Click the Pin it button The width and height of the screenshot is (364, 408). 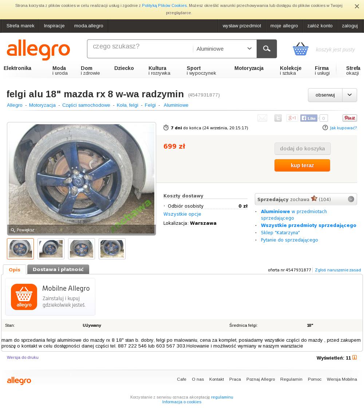[x=350, y=118]
